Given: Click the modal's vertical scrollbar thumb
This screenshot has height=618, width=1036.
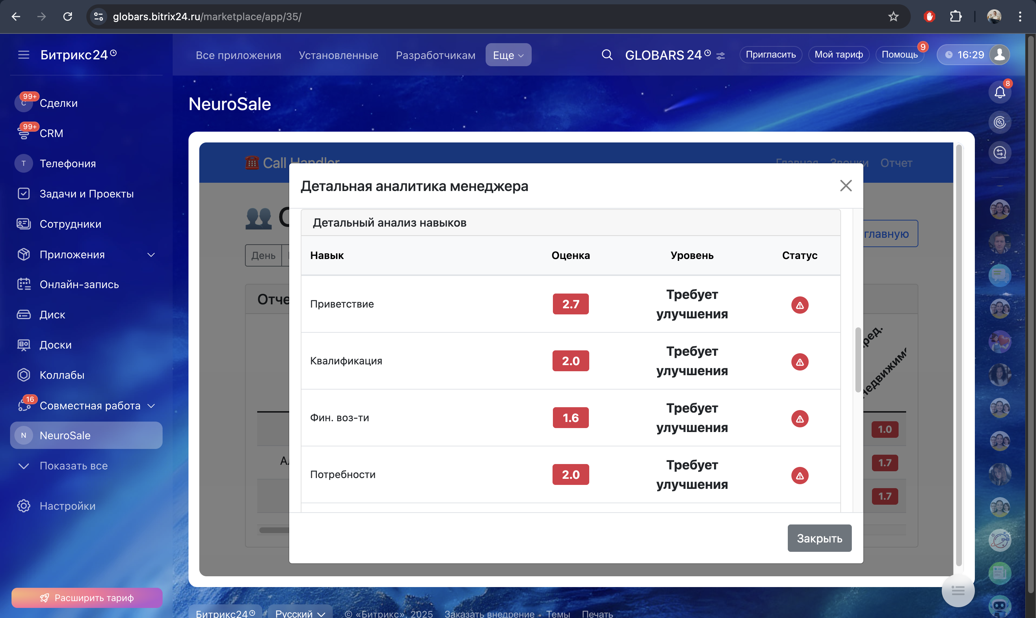Looking at the screenshot, I should pyautogui.click(x=858, y=359).
